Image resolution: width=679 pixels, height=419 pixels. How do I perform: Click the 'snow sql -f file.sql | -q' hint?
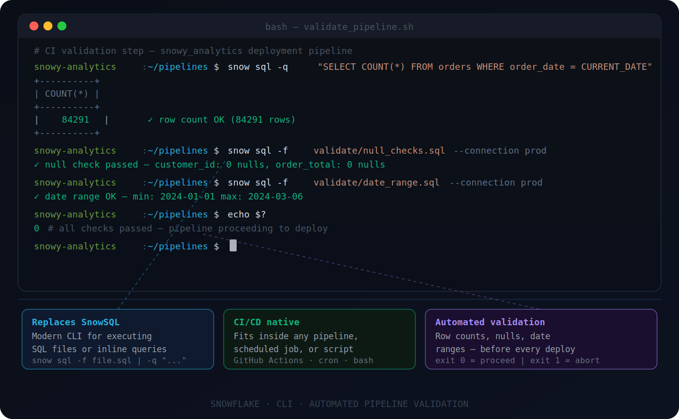pos(109,360)
